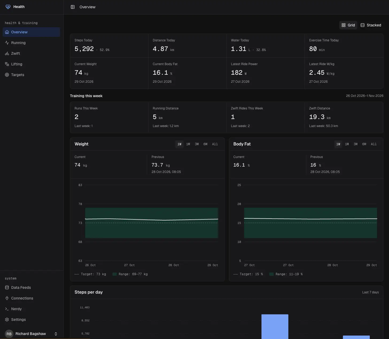Image resolution: width=389 pixels, height=339 pixels.
Task: Switch to Grid layout view
Action: (348, 25)
